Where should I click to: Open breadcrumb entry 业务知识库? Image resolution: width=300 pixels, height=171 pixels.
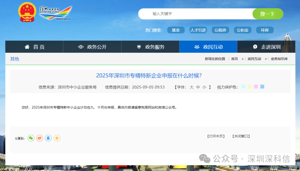click(279, 59)
